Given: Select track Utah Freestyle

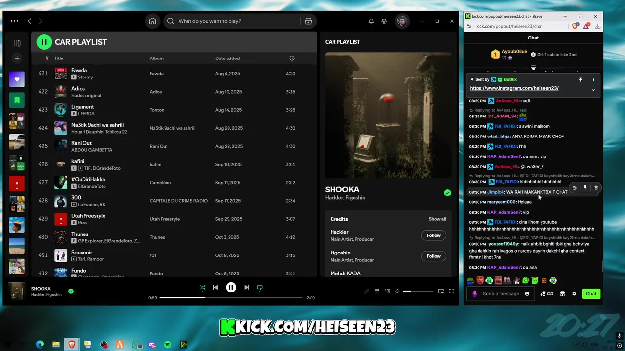Looking at the screenshot, I should pos(174,219).
